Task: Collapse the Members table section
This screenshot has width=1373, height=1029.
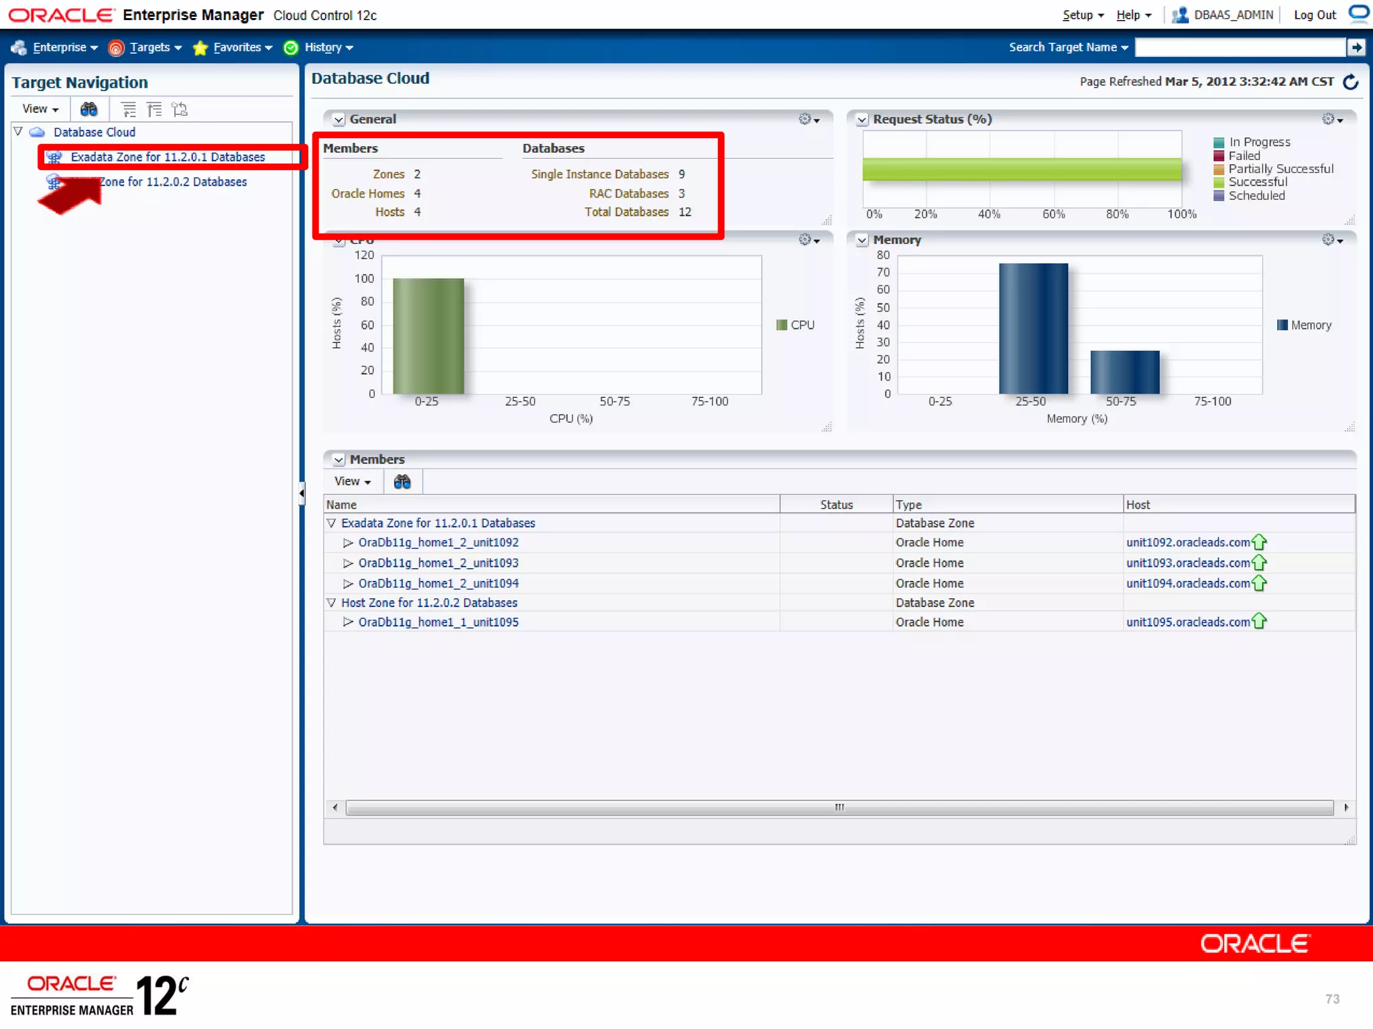Action: (x=339, y=460)
